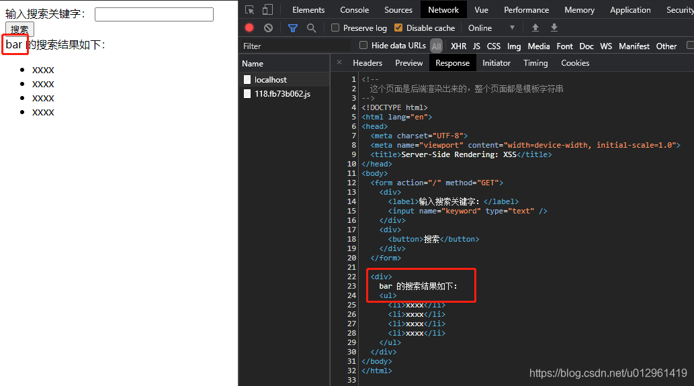Screen dimensions: 694x386
Task: Open the Memory tab
Action: (579, 9)
